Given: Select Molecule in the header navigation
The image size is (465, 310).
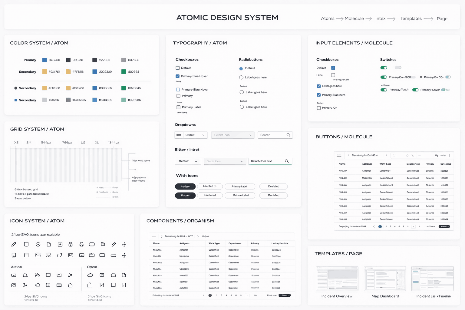Looking at the screenshot, I should coord(354,18).
